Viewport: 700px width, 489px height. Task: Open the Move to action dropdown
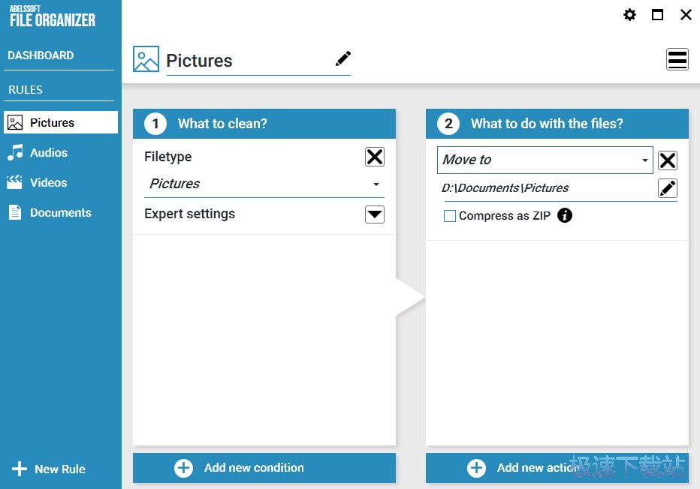(x=545, y=160)
